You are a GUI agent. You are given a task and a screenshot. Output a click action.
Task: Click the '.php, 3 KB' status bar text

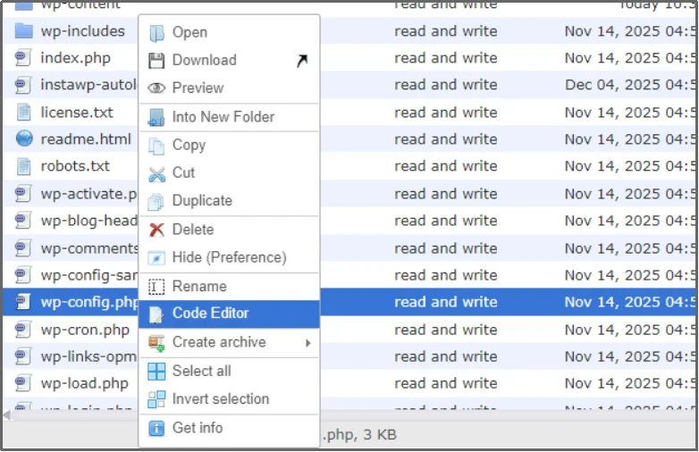(359, 435)
